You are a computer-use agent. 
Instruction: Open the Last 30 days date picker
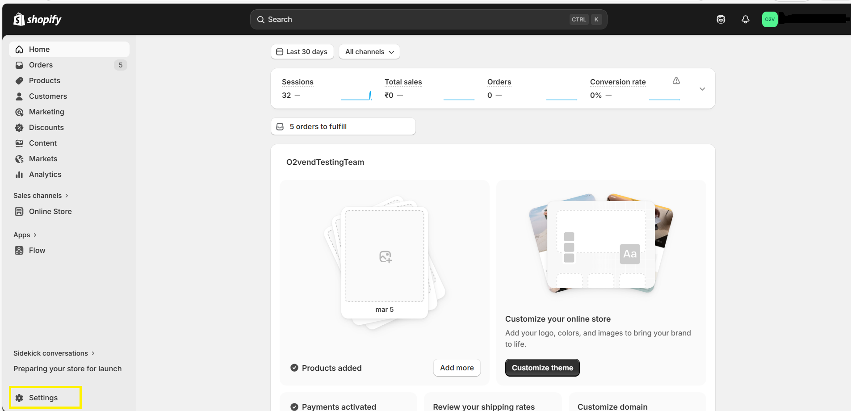pyautogui.click(x=302, y=52)
